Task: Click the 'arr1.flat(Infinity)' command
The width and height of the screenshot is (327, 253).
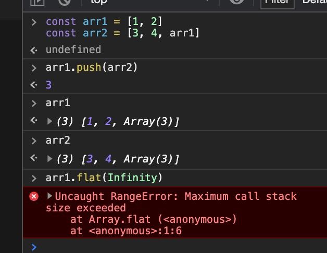Action: [104, 178]
